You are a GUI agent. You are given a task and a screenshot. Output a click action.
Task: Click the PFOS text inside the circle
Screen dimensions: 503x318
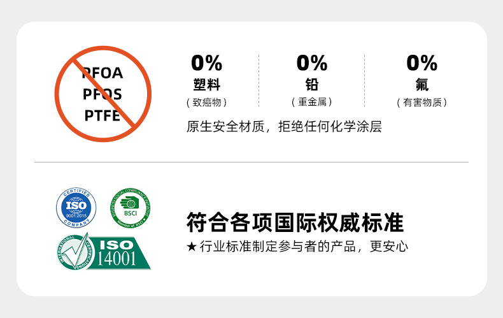(102, 94)
